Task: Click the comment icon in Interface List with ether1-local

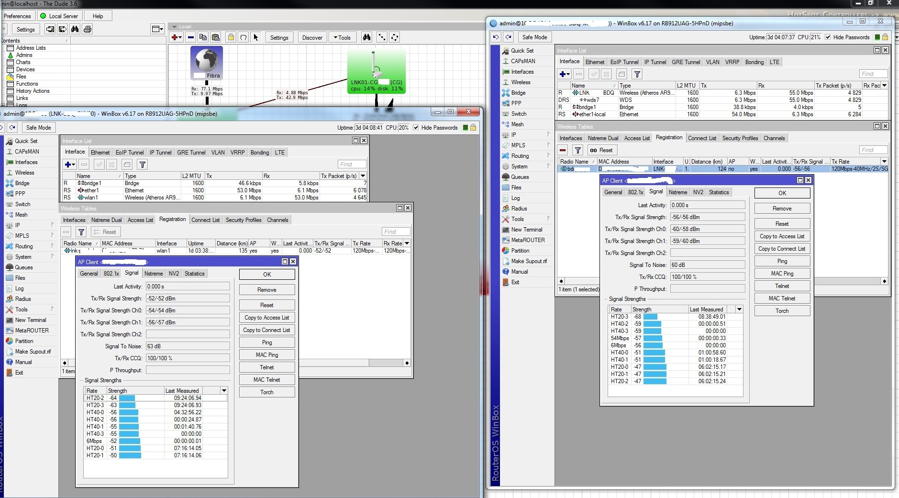Action: pos(622,74)
